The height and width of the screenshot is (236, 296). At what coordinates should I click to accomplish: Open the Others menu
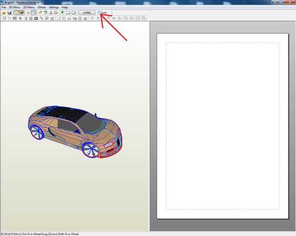[42, 7]
